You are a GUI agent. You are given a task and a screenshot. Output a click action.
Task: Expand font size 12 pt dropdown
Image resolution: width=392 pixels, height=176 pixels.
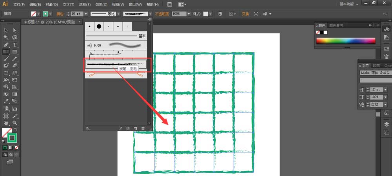click(x=385, y=89)
